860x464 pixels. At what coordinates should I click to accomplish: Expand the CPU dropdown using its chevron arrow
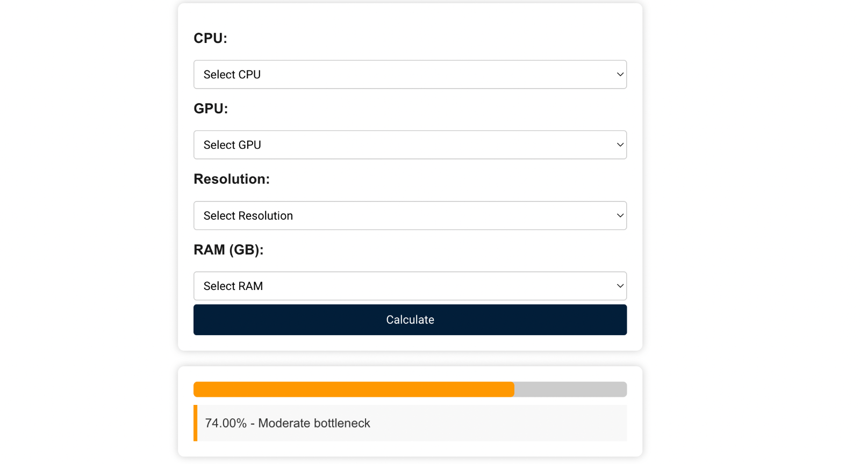click(x=619, y=74)
